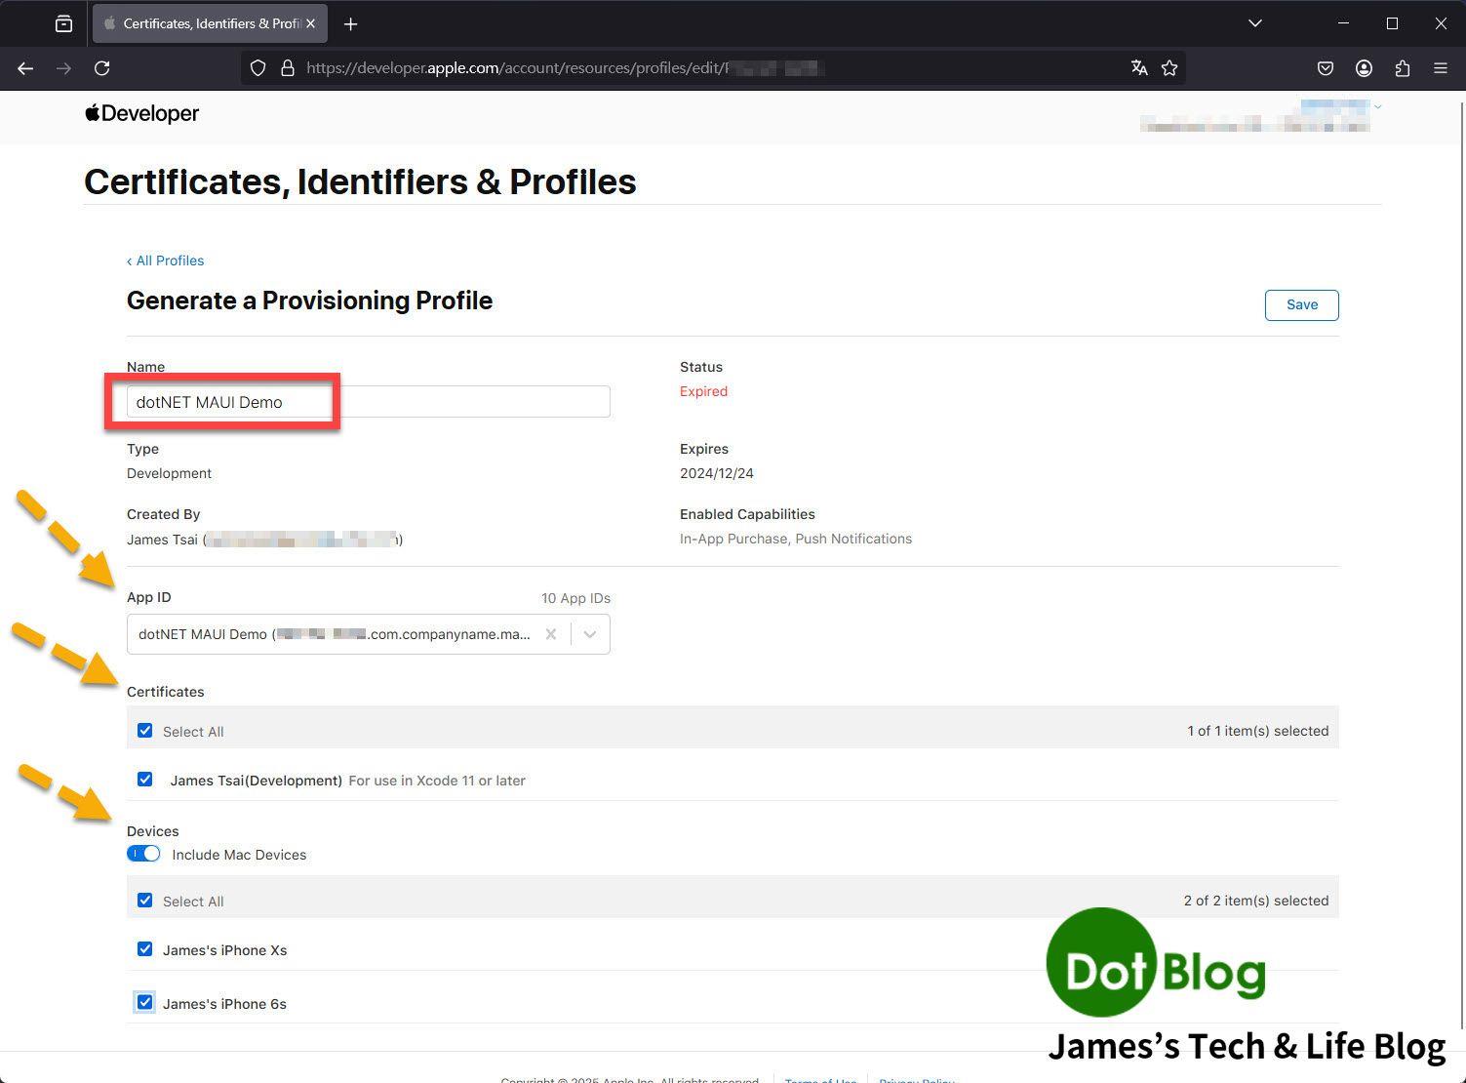Screen dimensions: 1466x1083
Task: Select the Certificates, Identifiers & Profiles tab
Action: coord(210,23)
